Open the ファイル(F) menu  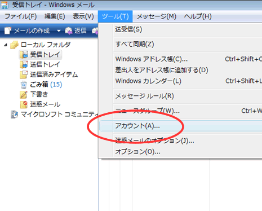tap(21, 16)
